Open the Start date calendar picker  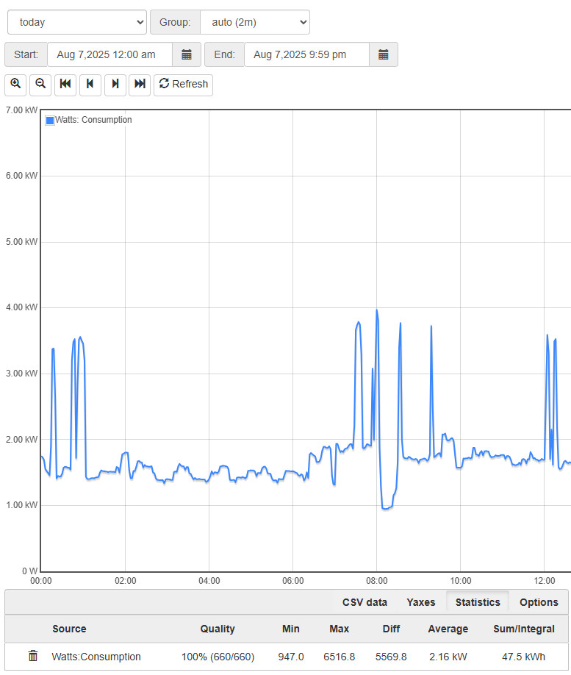click(x=187, y=54)
